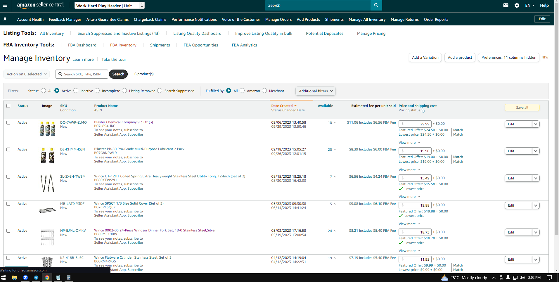Select the Inactive status radio button

pos(76,91)
